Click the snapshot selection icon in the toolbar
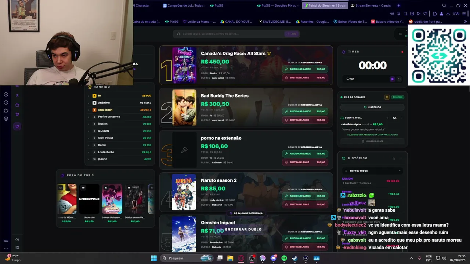470x264 pixels. point(405,14)
